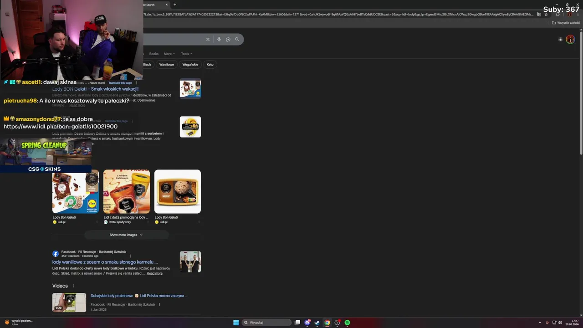Open the Videos section options menu

[x=73, y=286]
